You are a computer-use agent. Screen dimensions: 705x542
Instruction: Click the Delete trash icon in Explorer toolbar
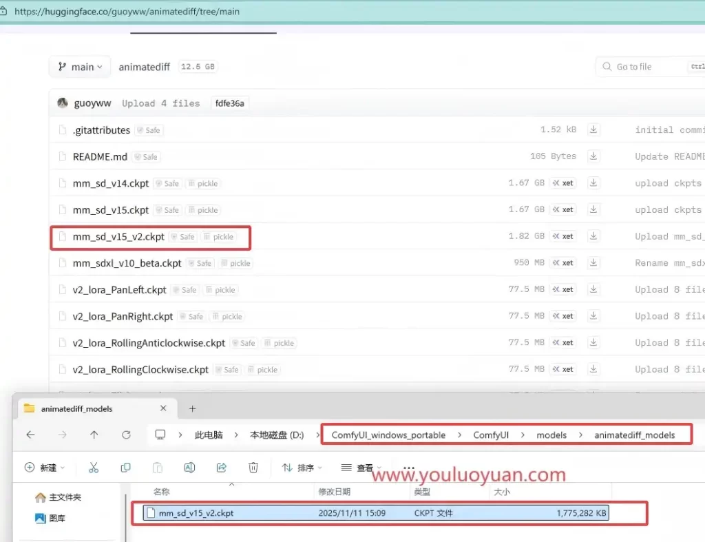253,468
